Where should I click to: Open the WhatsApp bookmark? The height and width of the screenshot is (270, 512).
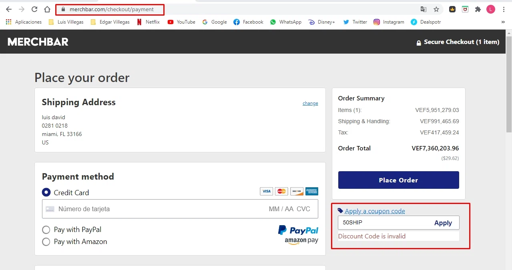click(x=286, y=22)
